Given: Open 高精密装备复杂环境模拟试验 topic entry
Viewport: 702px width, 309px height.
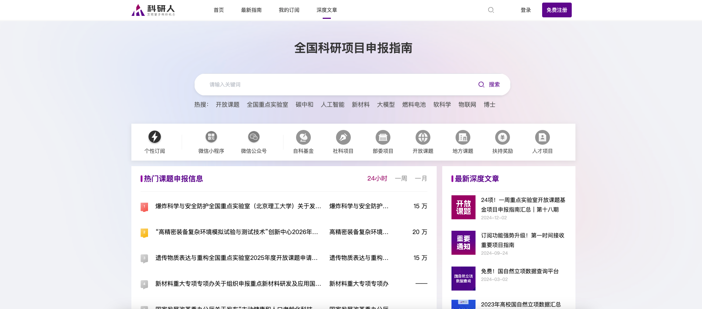Looking at the screenshot, I should (x=237, y=232).
